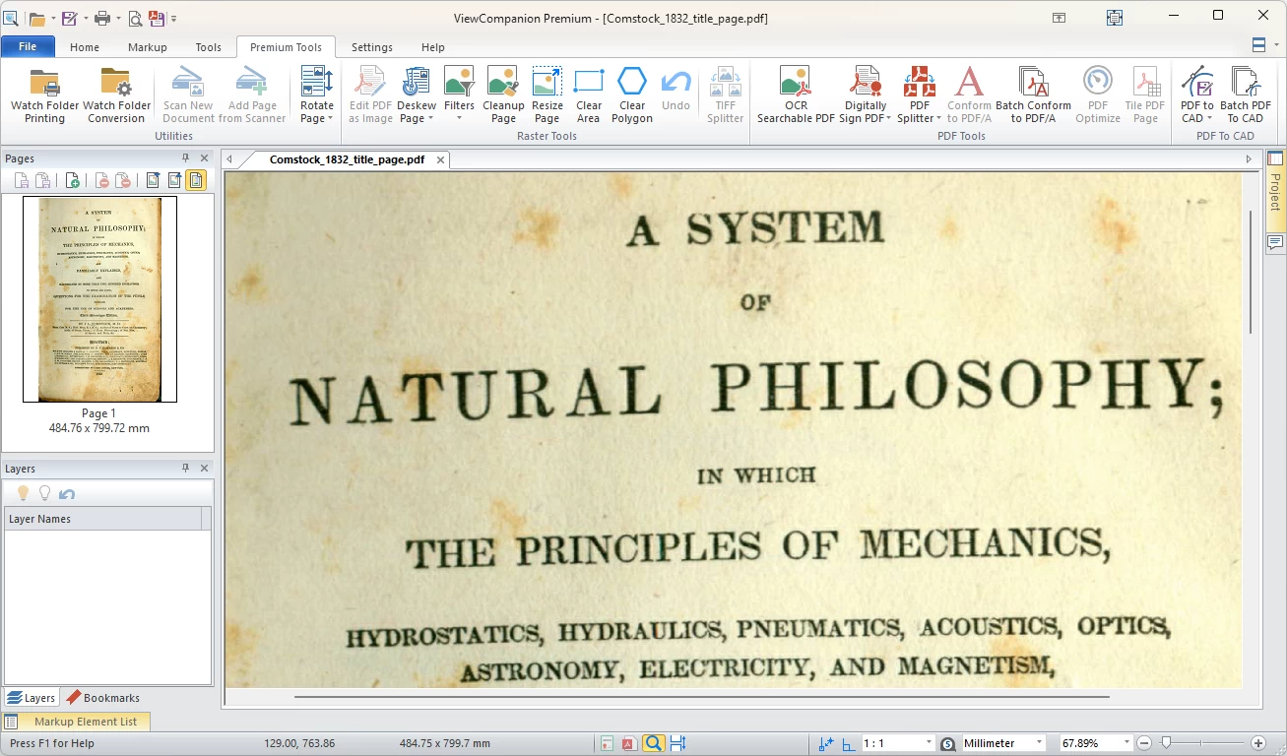Click the Batch PDF To CAD icon

pyautogui.click(x=1246, y=95)
